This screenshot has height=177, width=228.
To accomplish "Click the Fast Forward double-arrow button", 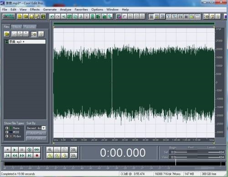I will click(x=22, y=156).
